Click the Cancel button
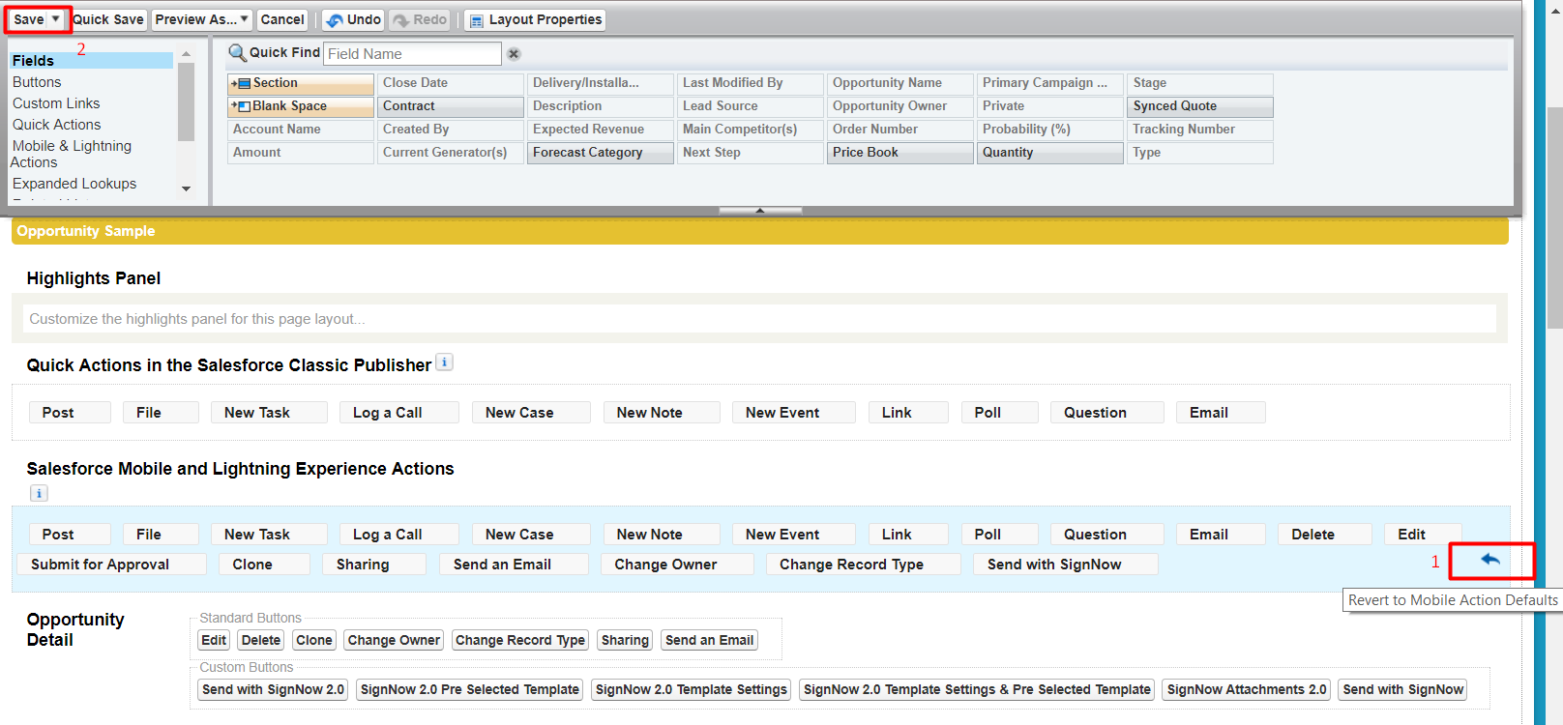The image size is (1563, 725). pos(282,19)
